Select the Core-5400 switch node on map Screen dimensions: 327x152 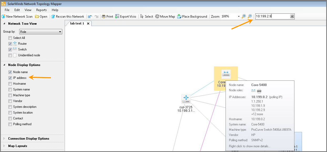[226, 74]
